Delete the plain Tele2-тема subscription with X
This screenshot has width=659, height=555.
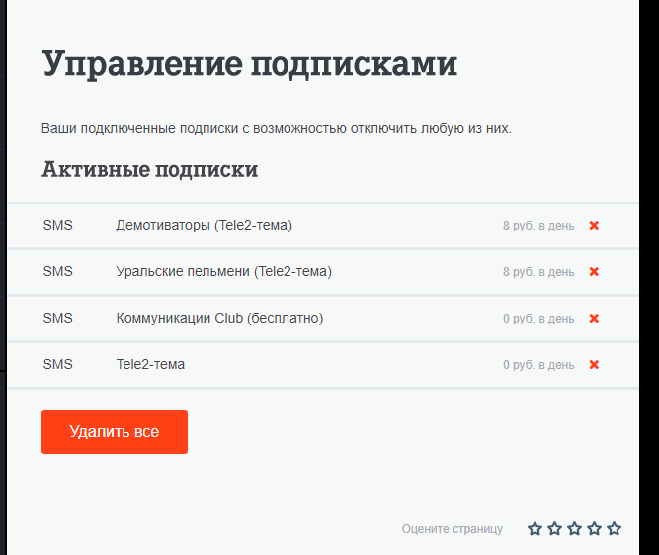click(x=594, y=364)
